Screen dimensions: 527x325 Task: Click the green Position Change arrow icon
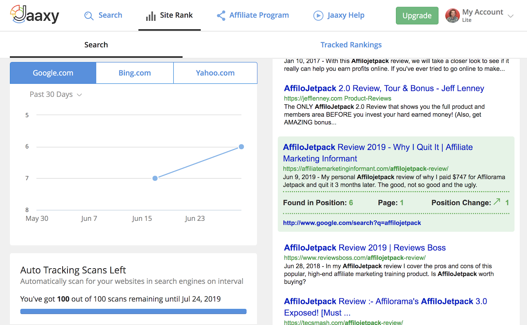click(497, 201)
